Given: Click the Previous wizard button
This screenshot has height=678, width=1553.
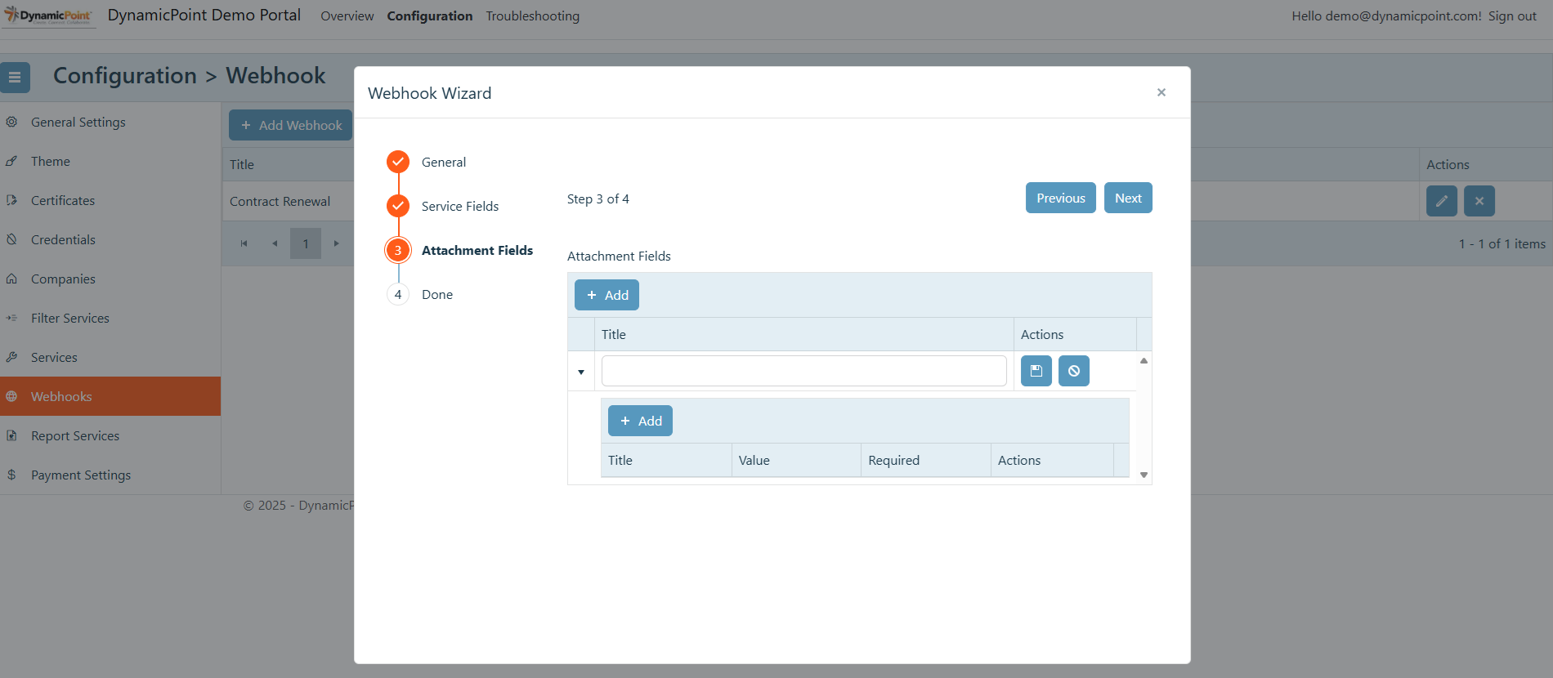Looking at the screenshot, I should 1061,198.
